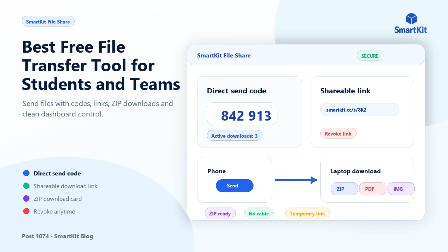Click the Revoke link button

click(x=338, y=133)
